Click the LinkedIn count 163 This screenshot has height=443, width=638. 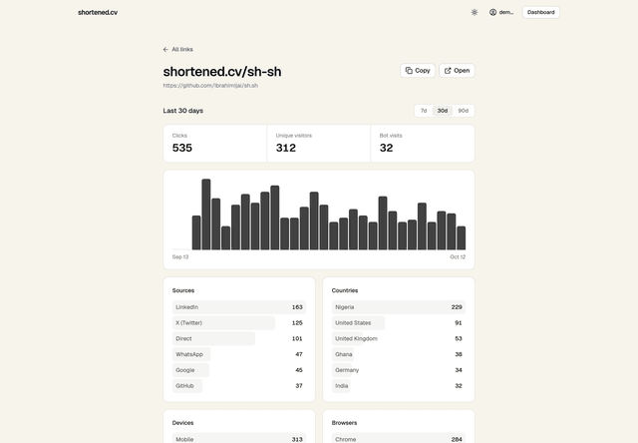tap(297, 307)
